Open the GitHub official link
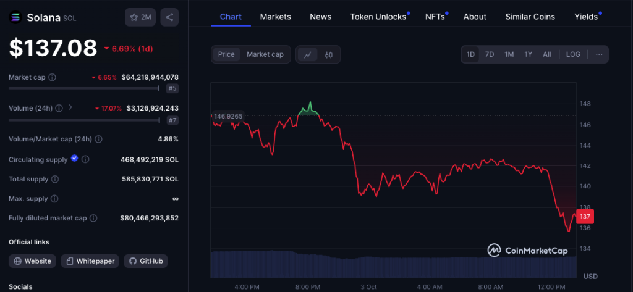Screen dimensions: 633x292 146,261
